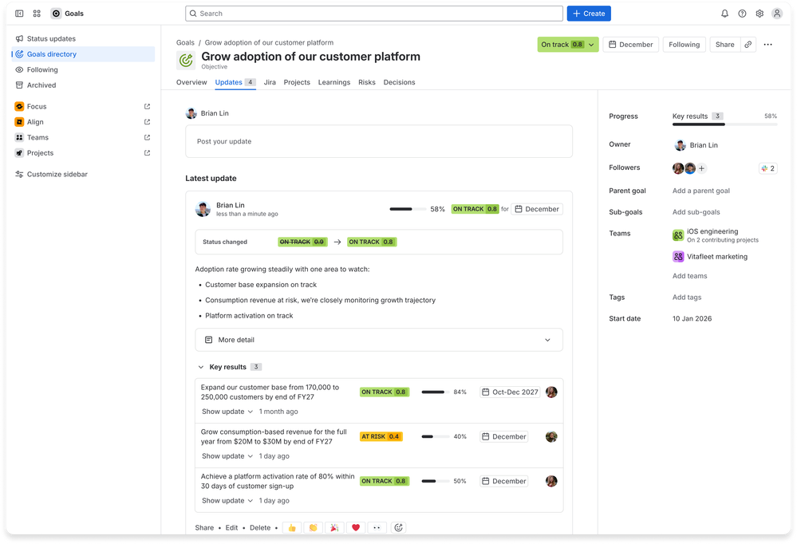Show update for customer base key result

point(227,412)
